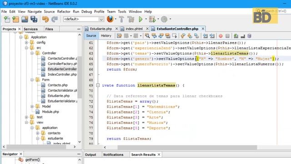This screenshot has width=291, height=164.
Task: Click the Open Project toolbar icon
Action: pyautogui.click(x=25, y=19)
